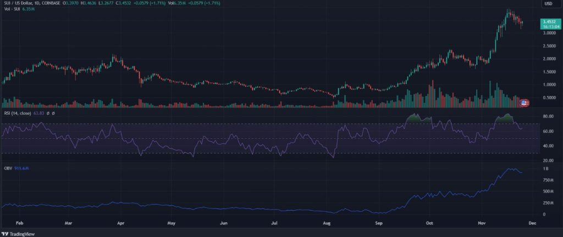Screen dimensions: 563x237
Task: Click the 2.5000 price axis label
Action: coord(549,46)
